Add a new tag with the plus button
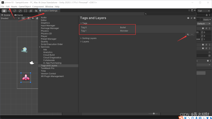 [188, 34]
